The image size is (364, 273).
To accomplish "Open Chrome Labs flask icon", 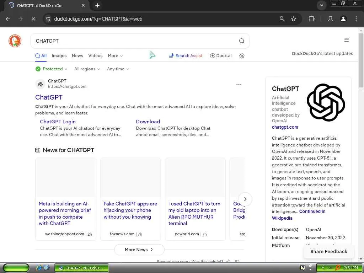I will coord(331,19).
